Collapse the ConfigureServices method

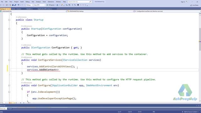coord(9,60)
